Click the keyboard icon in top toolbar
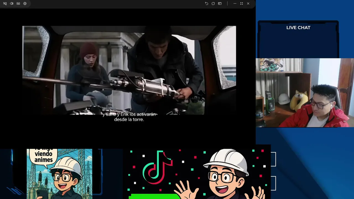354x199 pixels. pos(18,4)
